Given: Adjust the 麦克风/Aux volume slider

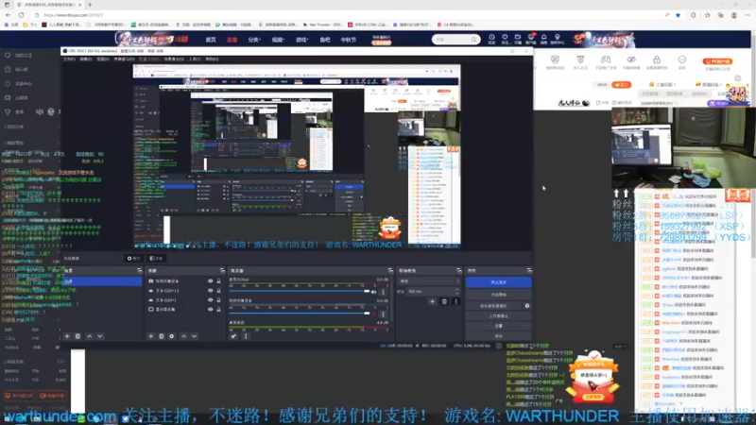Looking at the screenshot, I should (x=299, y=292).
